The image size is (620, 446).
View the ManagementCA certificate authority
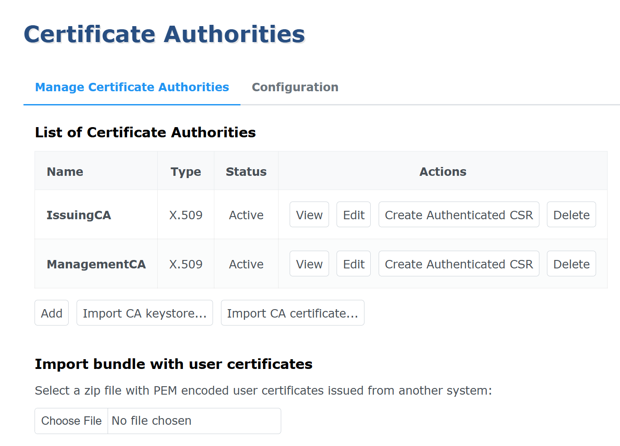click(309, 264)
